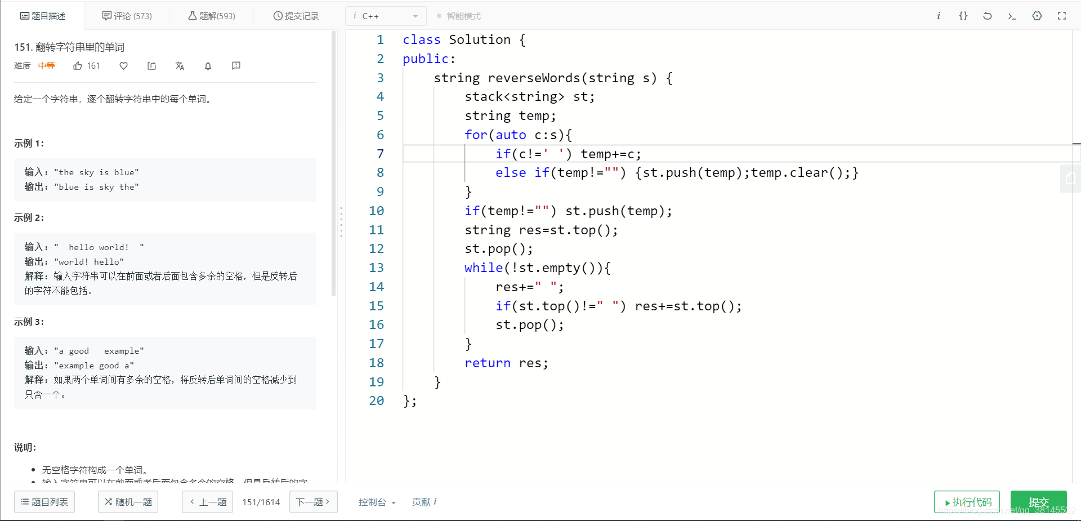Open the C++ language dropdown
Screen dimensions: 1081x521
(x=386, y=16)
